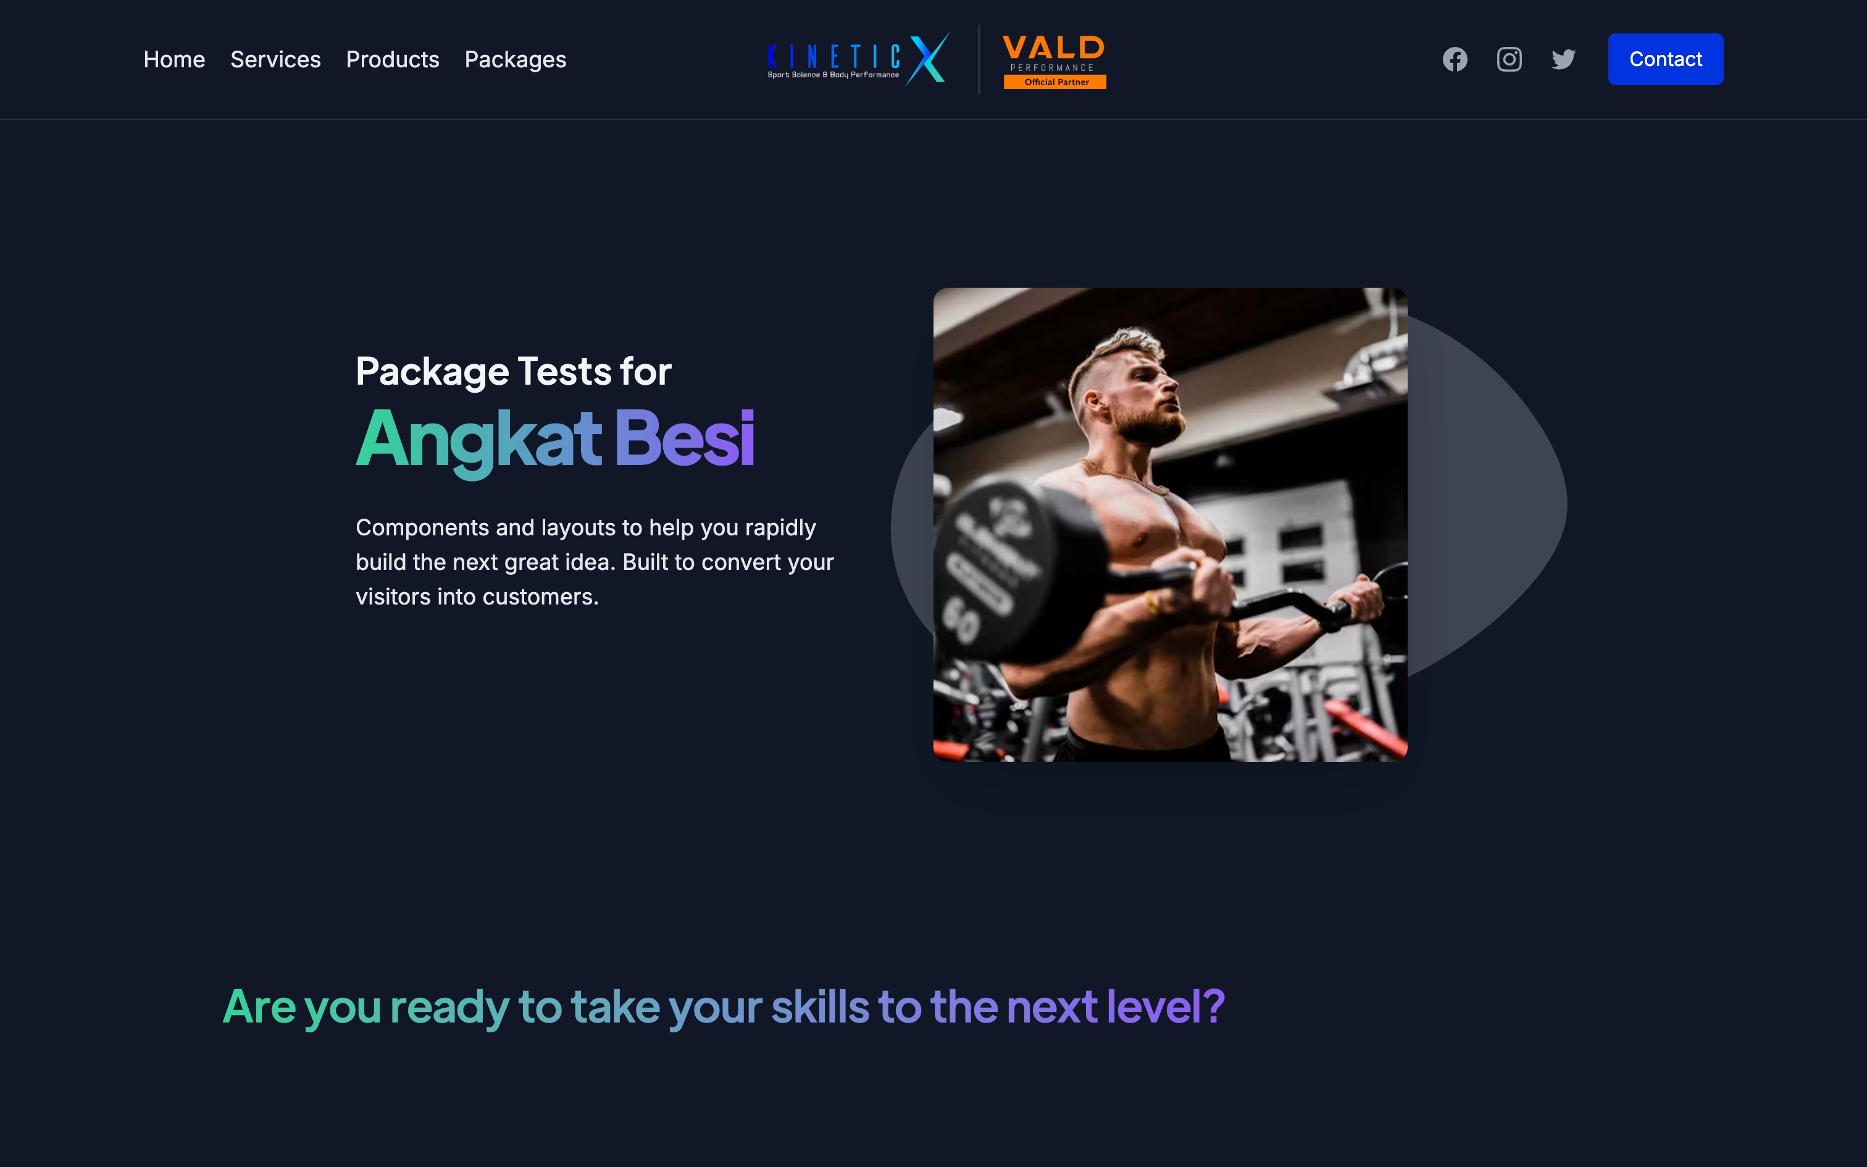Click the blue Contact button
The image size is (1867, 1167).
(x=1666, y=59)
